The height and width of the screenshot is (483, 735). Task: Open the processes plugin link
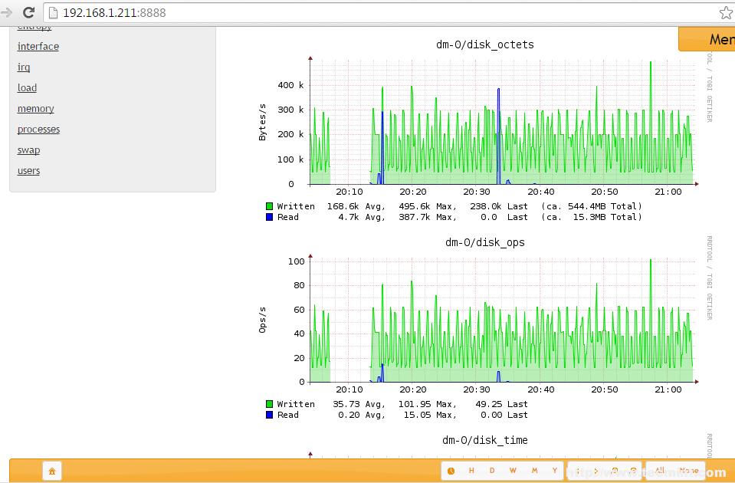tap(38, 130)
